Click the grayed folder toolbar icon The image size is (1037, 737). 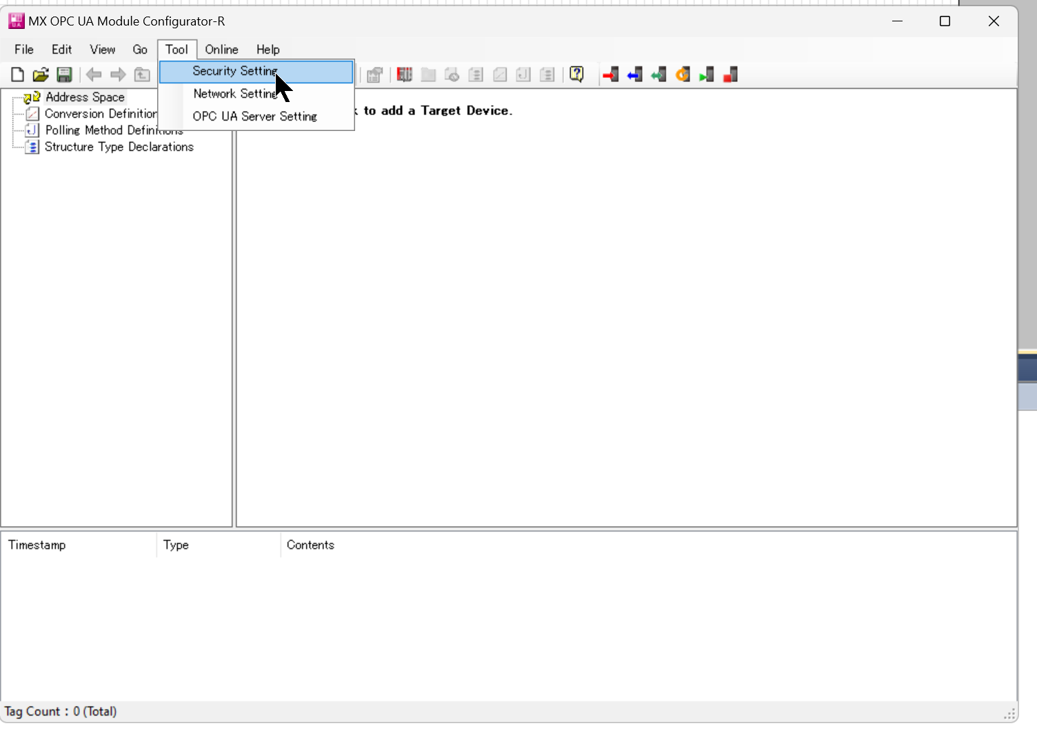point(428,74)
